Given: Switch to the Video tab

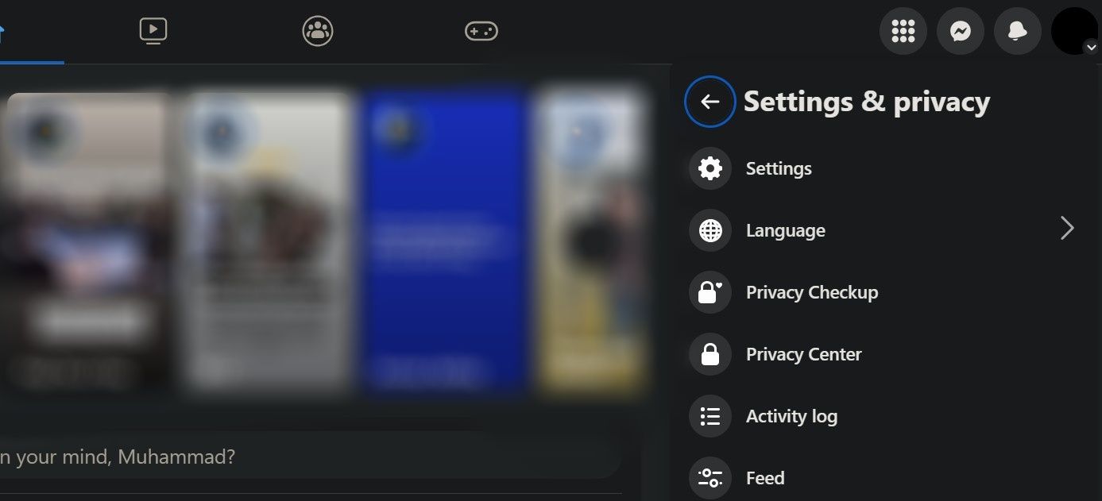Looking at the screenshot, I should point(153,31).
